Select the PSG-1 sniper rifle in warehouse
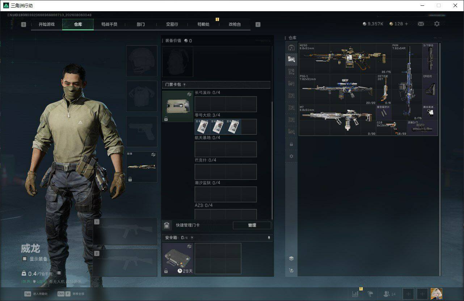464x301 pixels. pos(337,90)
